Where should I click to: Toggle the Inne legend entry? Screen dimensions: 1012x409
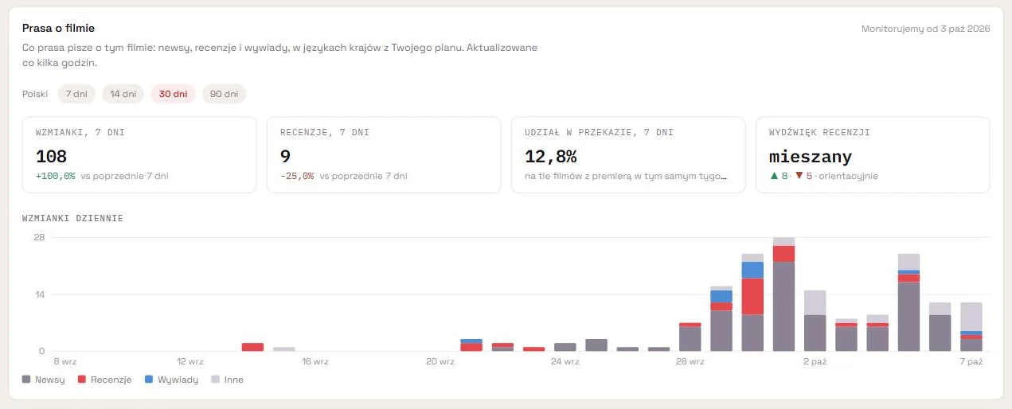(227, 380)
